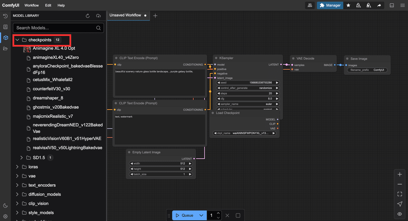Collapse the checkpoints folder
Viewport: 408px width, 221px height.
(17, 40)
